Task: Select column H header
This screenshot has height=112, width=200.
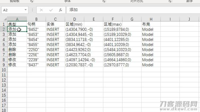Action: (x=151, y=19)
